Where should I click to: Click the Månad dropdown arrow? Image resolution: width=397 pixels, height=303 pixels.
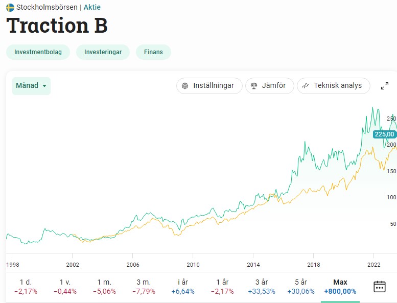(44, 86)
